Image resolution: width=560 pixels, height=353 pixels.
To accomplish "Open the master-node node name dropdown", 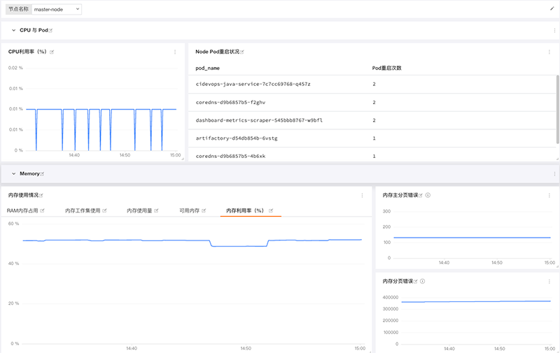I will (x=57, y=9).
